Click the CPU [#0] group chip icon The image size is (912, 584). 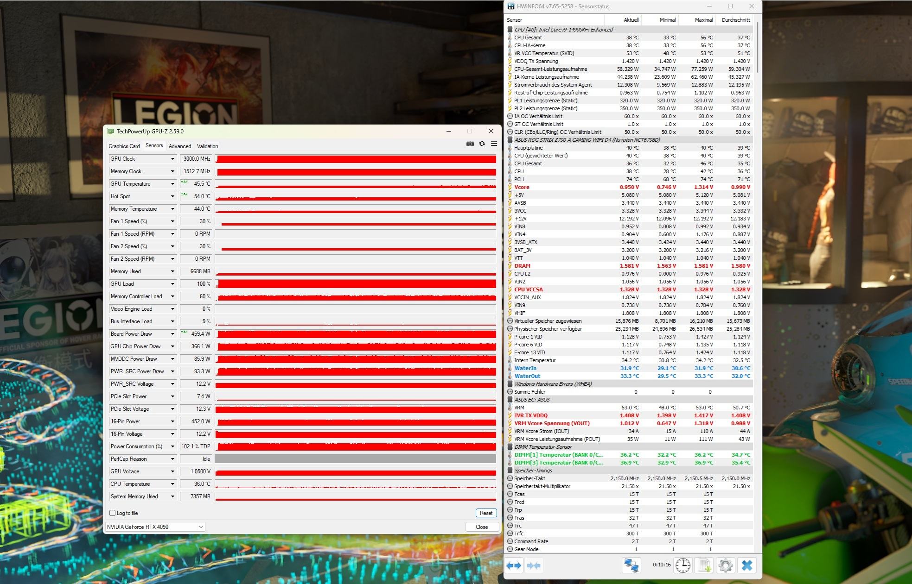click(x=510, y=30)
